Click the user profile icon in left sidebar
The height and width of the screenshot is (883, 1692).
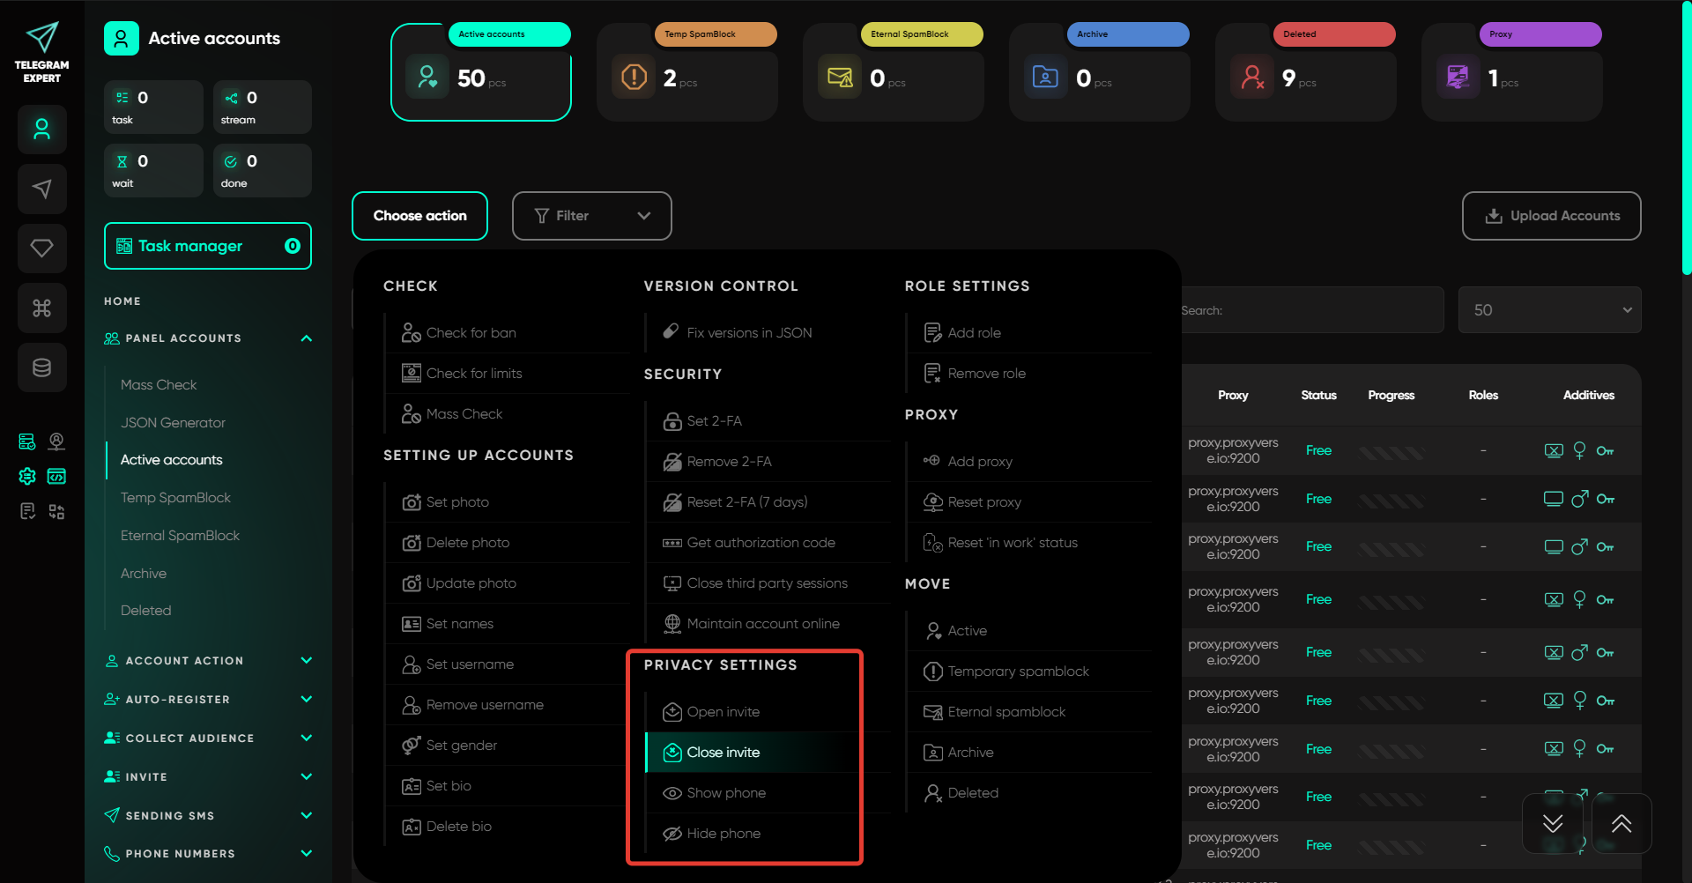pyautogui.click(x=42, y=130)
